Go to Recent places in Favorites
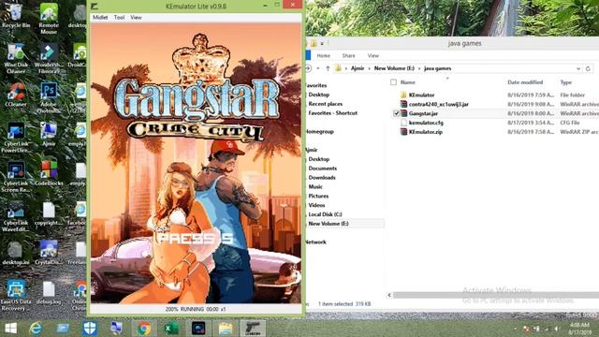The width and height of the screenshot is (599, 337). point(326,104)
